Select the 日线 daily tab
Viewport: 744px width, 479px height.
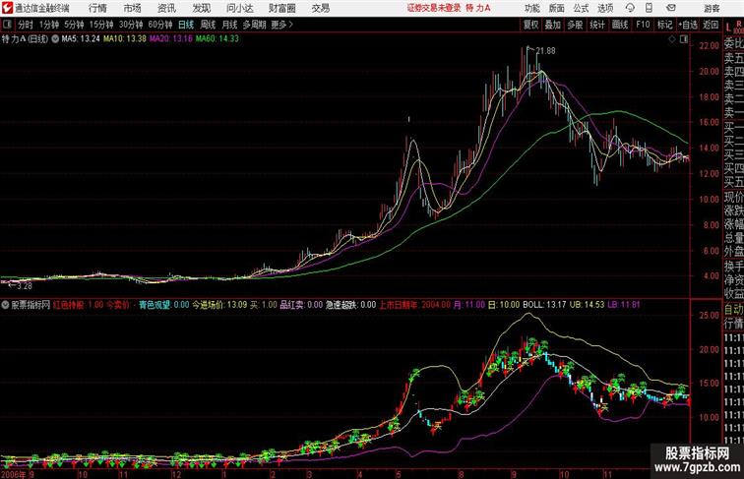[x=186, y=25]
